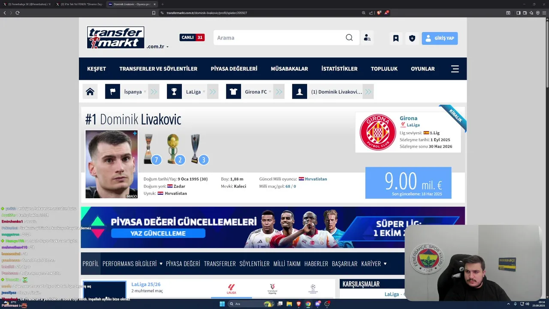549x309 pixels.
Task: Select the Trendyol Süper Lig logo tab
Action: 272,289
